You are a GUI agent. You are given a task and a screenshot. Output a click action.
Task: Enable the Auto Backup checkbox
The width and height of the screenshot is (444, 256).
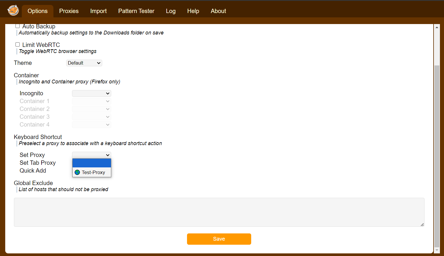click(17, 26)
